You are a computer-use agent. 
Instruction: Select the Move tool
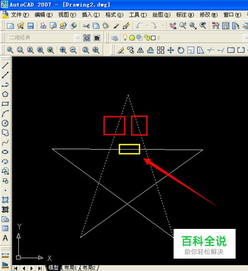tap(171, 51)
